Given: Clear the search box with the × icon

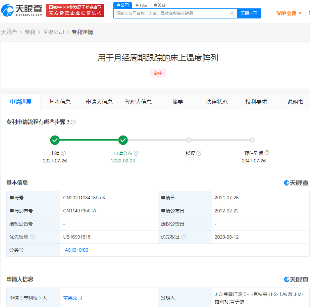Looking at the screenshot, I should tap(232, 13).
